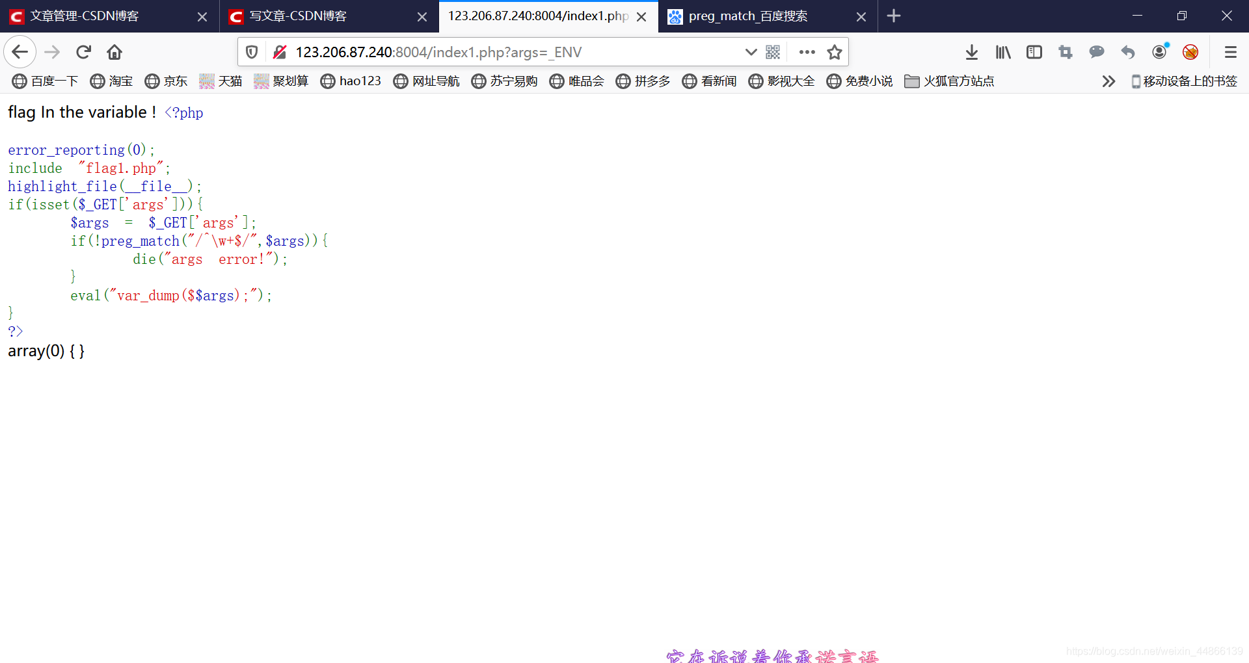Show more bookmarks overflow chevron
Image resolution: width=1249 pixels, height=663 pixels.
pyautogui.click(x=1108, y=81)
